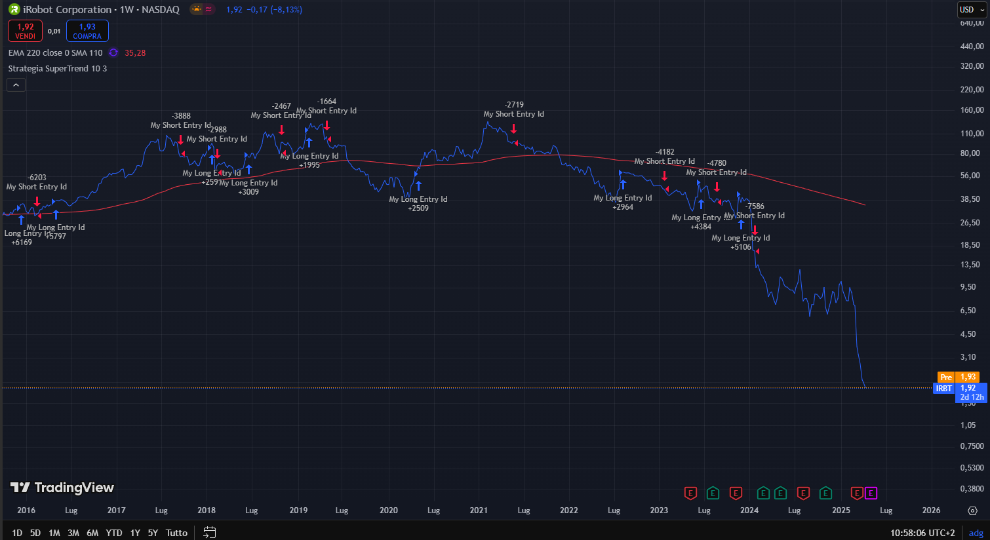This screenshot has height=540, width=990.
Task: Click green earnings marker directly above Lug 2023
Action: pyautogui.click(x=713, y=493)
